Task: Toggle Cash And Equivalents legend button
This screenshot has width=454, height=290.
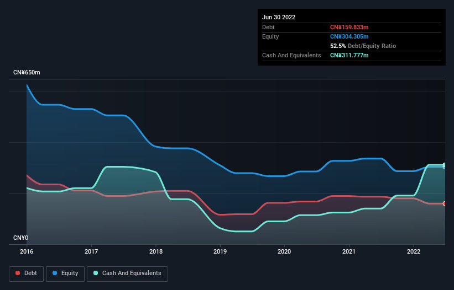Action: (127, 273)
